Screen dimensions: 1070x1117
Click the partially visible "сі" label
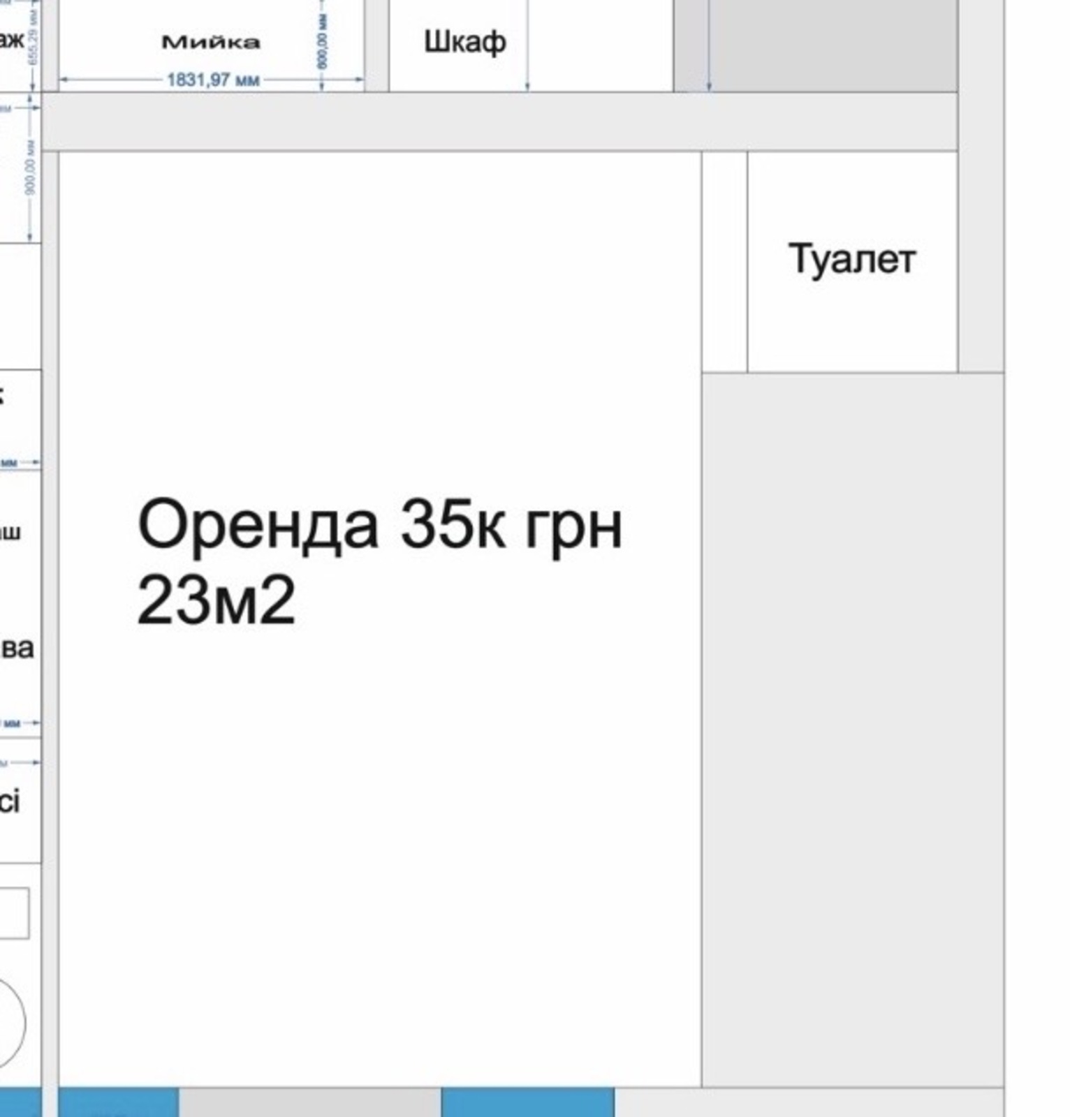coord(10,801)
